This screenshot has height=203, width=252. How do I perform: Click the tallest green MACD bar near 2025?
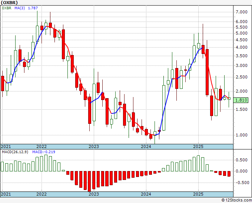pyautogui.click(x=198, y=163)
